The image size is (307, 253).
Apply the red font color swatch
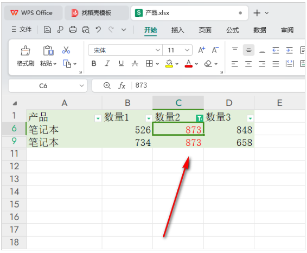pos(188,64)
